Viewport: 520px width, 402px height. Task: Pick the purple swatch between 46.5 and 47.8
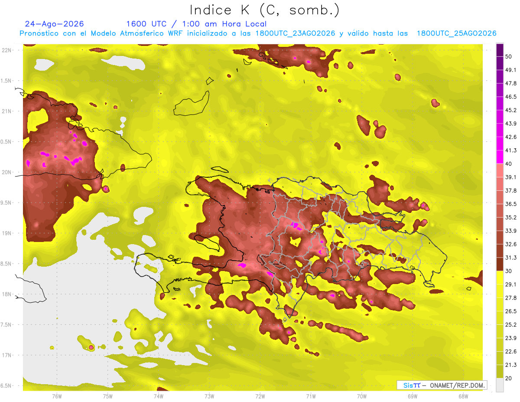(500, 90)
